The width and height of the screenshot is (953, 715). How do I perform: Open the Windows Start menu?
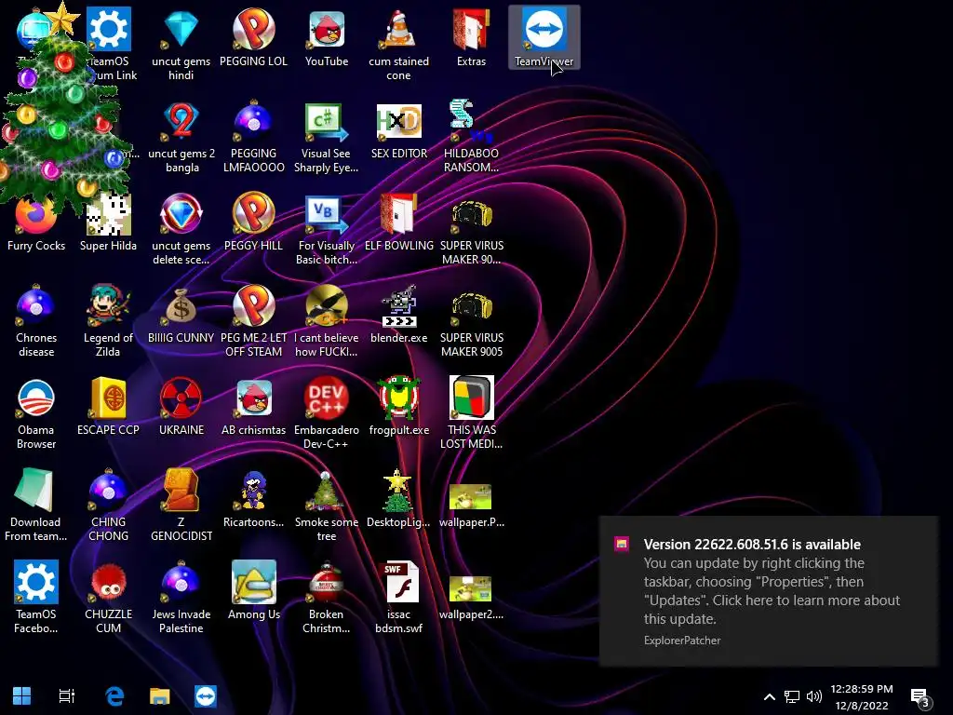coord(22,696)
